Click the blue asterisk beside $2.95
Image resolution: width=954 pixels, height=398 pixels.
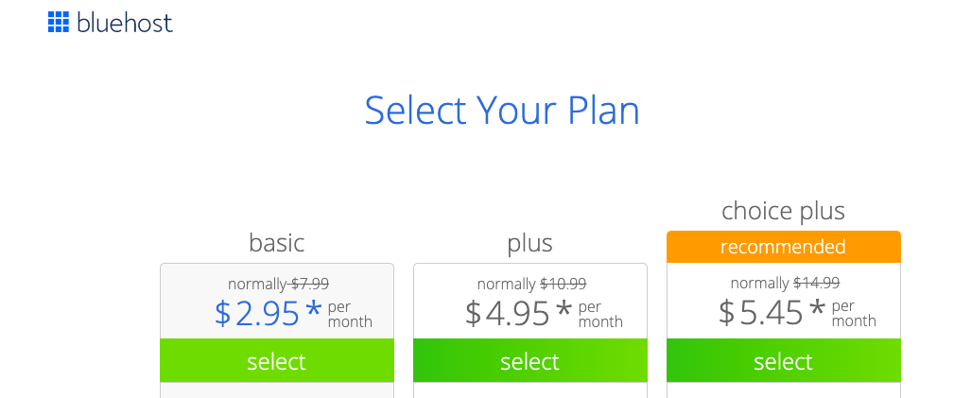click(x=313, y=309)
